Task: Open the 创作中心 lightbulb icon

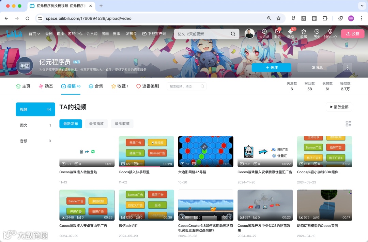Action: click(x=330, y=34)
